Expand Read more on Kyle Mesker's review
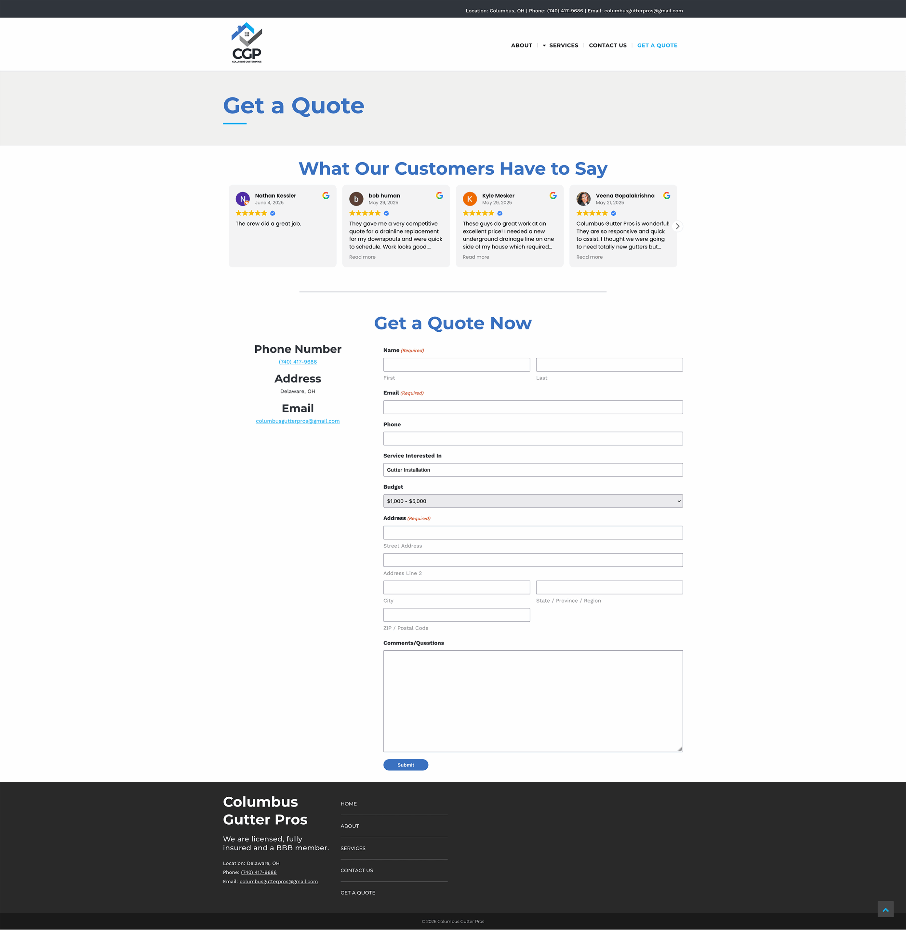The height and width of the screenshot is (930, 906). tap(476, 257)
